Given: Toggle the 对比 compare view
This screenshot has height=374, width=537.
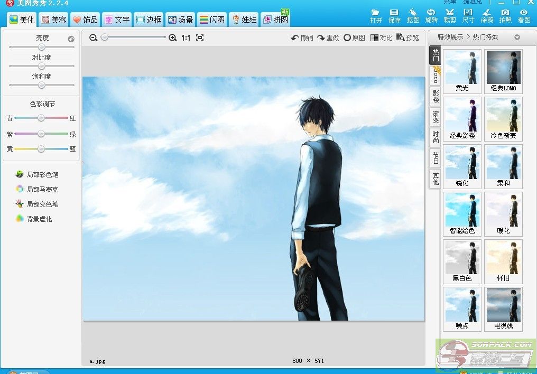Looking at the screenshot, I should pyautogui.click(x=381, y=38).
